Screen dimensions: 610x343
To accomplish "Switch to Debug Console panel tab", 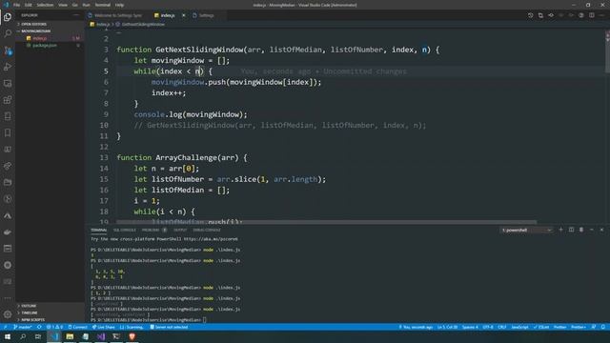I will [207, 230].
